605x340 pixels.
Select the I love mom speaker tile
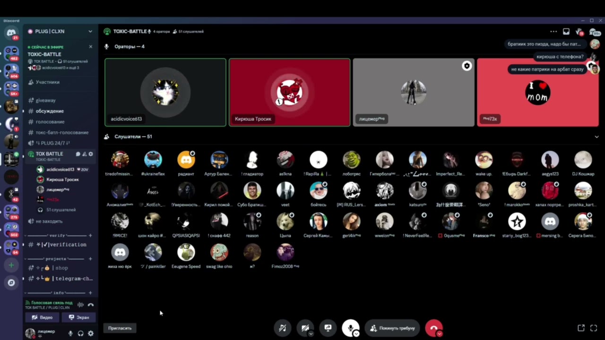(537, 93)
